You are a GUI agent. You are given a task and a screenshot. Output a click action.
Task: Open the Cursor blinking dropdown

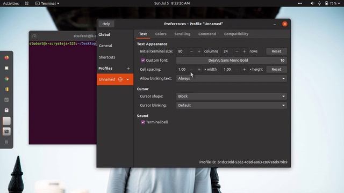(232, 105)
